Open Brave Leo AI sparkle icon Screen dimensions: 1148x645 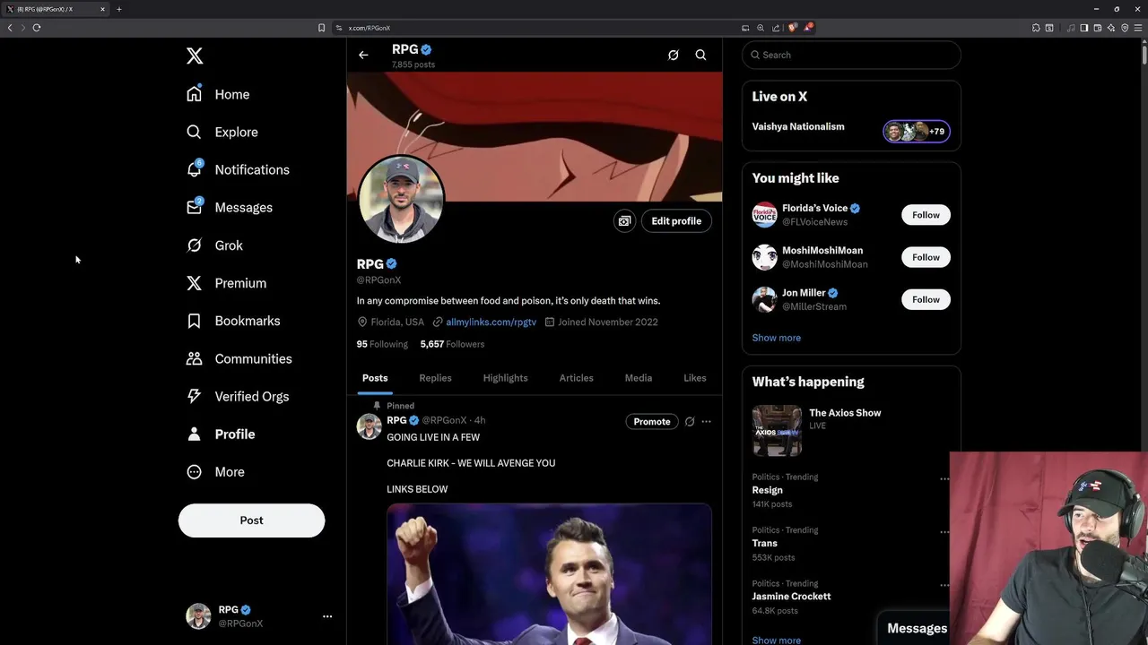coord(1111,28)
